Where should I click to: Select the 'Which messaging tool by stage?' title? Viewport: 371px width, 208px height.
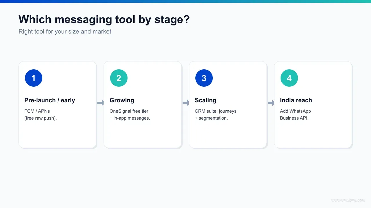click(104, 19)
